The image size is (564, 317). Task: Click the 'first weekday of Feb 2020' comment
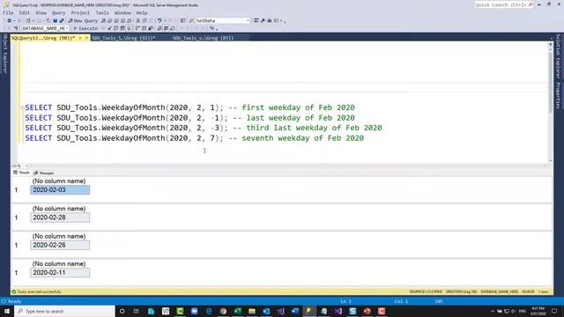(x=292, y=107)
